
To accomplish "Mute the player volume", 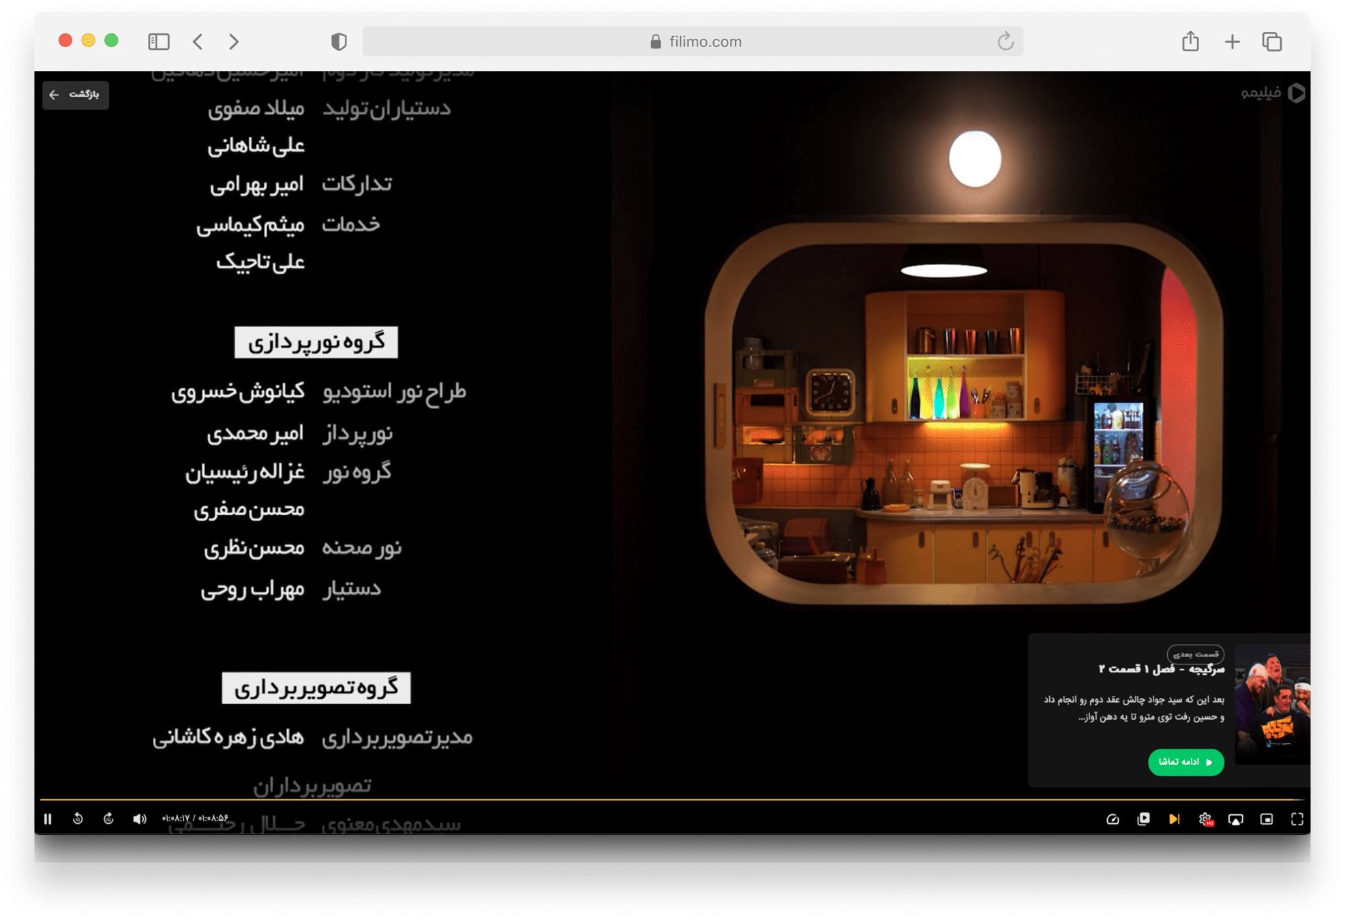I will pos(139,818).
